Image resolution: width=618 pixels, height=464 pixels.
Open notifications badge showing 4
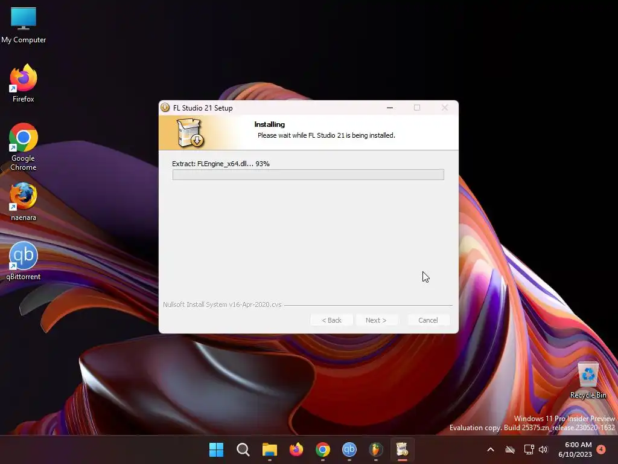601,449
